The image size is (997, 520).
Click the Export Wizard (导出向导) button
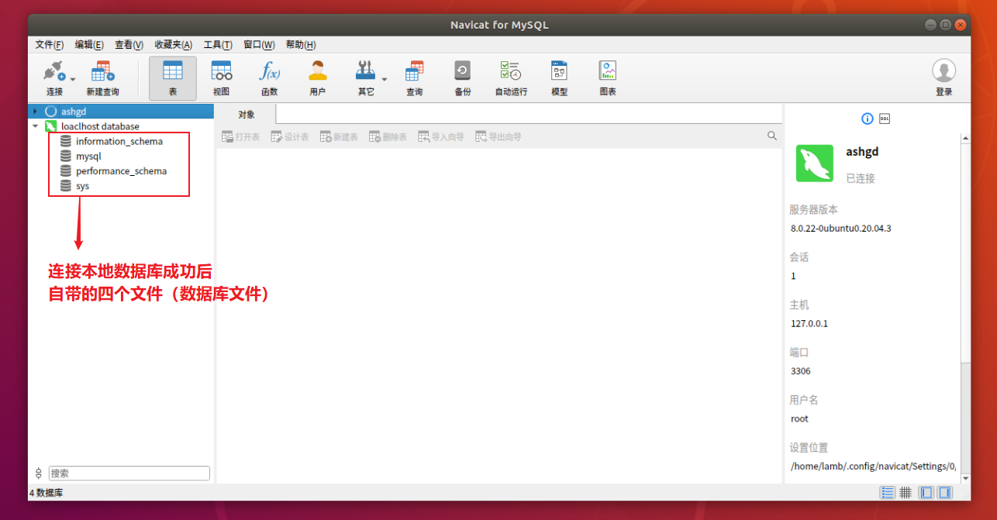tap(498, 137)
